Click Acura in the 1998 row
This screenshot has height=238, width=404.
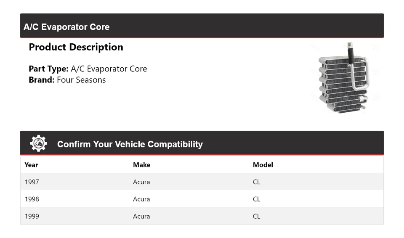pyautogui.click(x=141, y=199)
